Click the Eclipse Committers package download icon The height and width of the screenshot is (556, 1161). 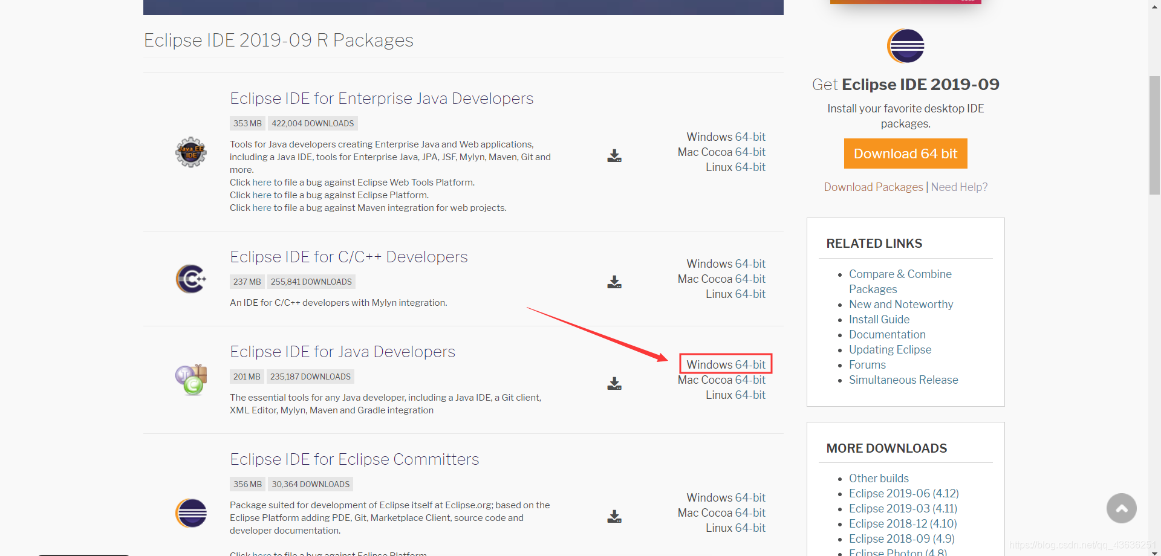click(614, 517)
